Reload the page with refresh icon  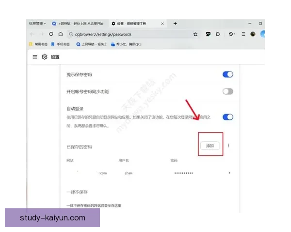pyautogui.click(x=51, y=34)
